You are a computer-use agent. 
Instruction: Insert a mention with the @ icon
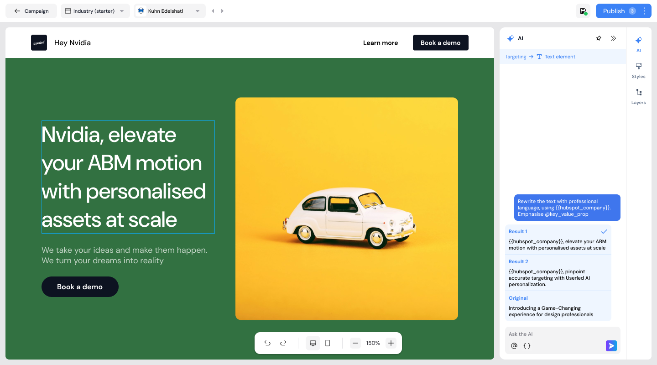click(x=514, y=346)
